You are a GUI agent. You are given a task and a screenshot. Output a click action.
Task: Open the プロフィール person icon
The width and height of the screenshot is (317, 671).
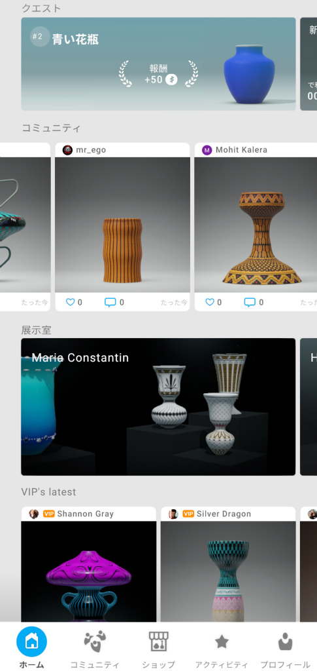pyautogui.click(x=284, y=642)
